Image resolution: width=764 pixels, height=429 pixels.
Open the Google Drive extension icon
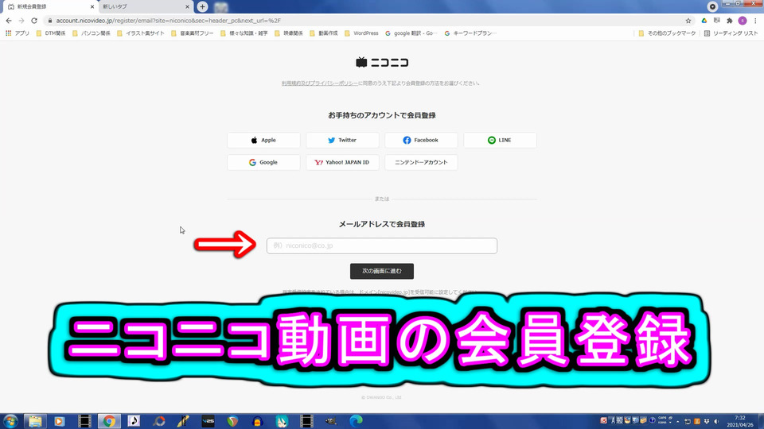(704, 21)
